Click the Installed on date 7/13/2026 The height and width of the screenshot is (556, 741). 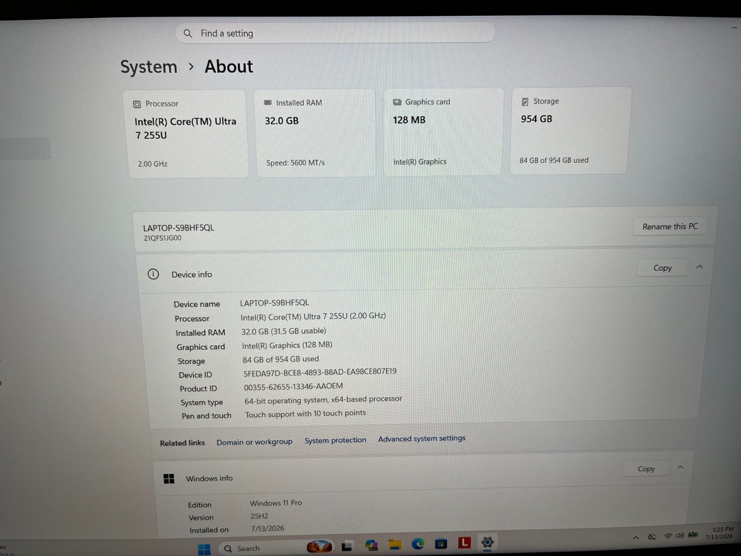268,529
